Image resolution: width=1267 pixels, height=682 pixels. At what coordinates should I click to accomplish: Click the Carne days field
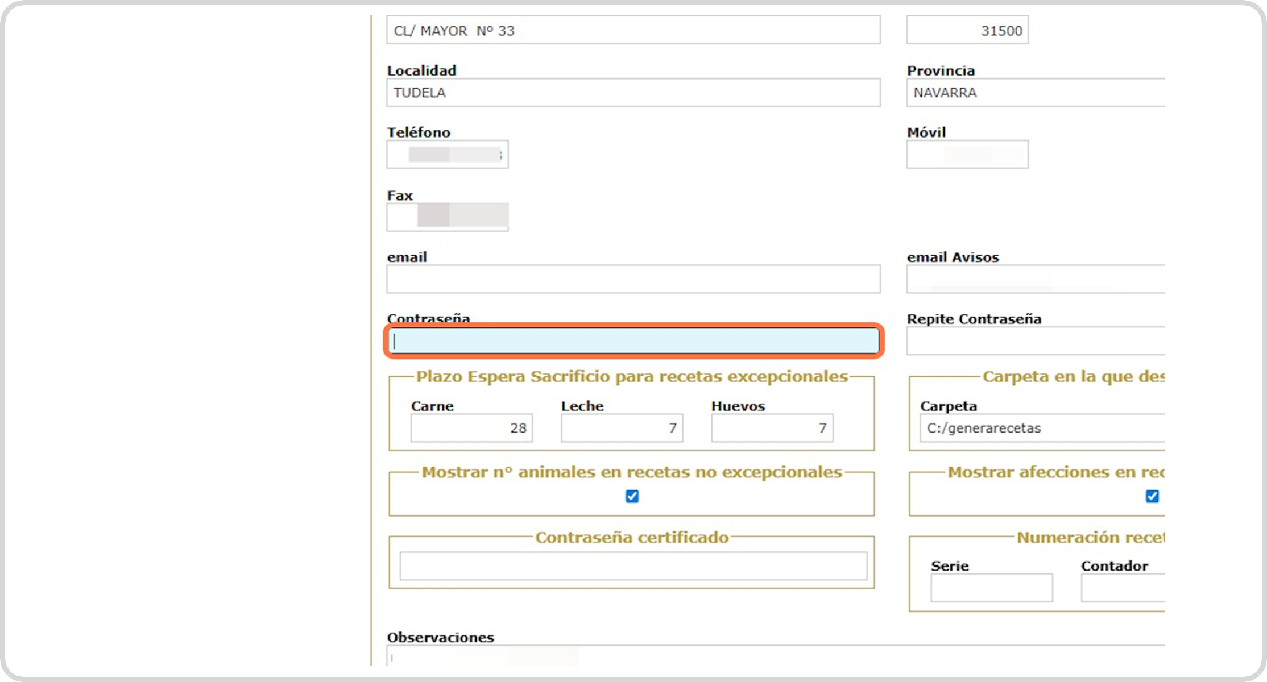coord(471,428)
